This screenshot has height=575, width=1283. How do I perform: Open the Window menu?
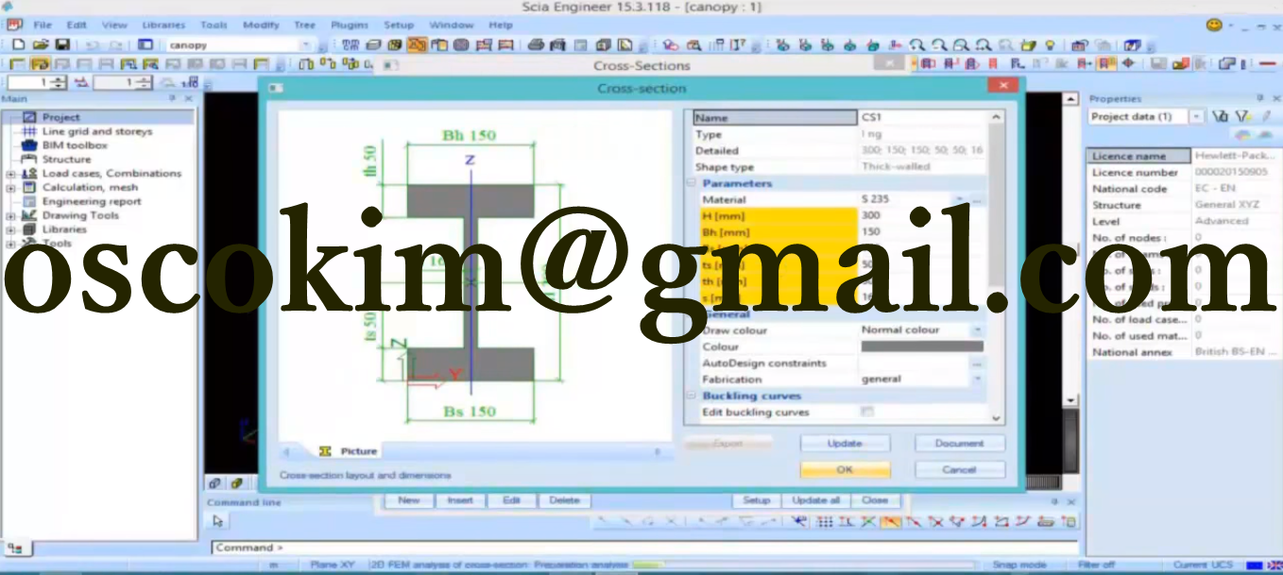point(452,25)
